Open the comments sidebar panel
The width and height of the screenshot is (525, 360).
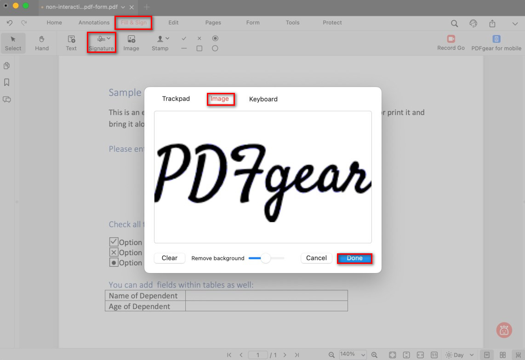pyautogui.click(x=7, y=99)
